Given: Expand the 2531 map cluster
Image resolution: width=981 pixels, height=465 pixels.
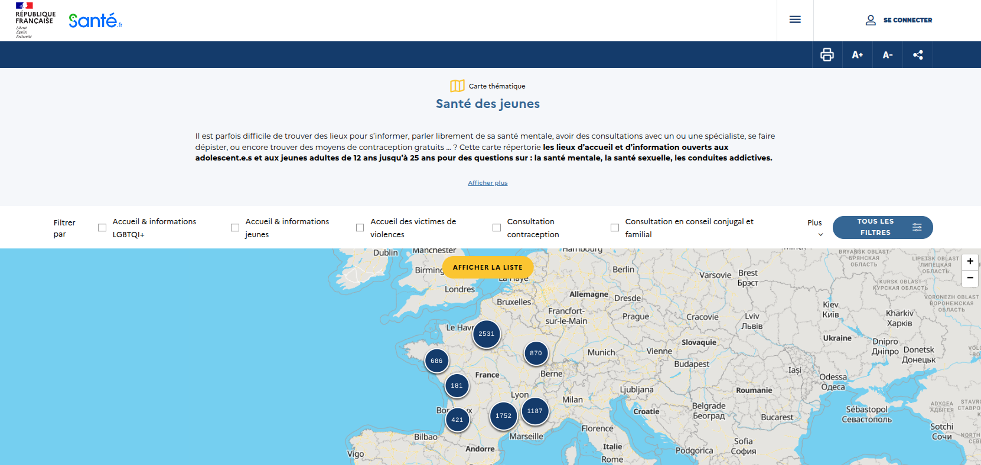Looking at the screenshot, I should click(487, 334).
